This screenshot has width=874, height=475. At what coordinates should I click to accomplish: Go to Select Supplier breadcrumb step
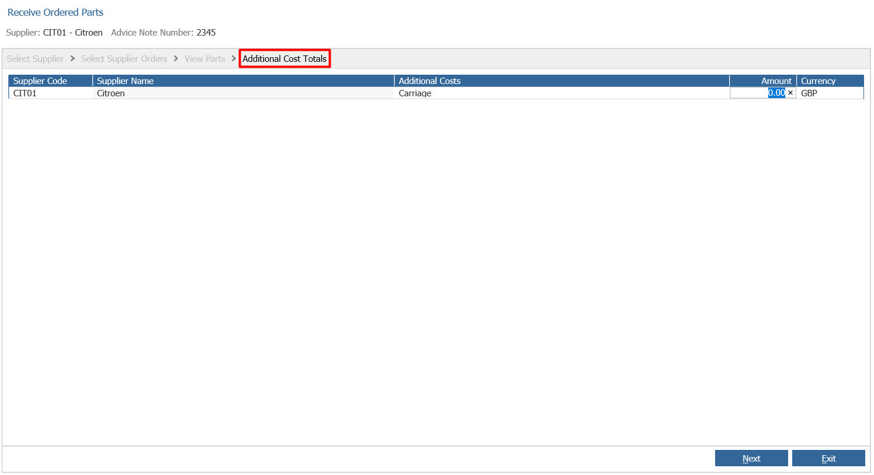pyautogui.click(x=35, y=59)
